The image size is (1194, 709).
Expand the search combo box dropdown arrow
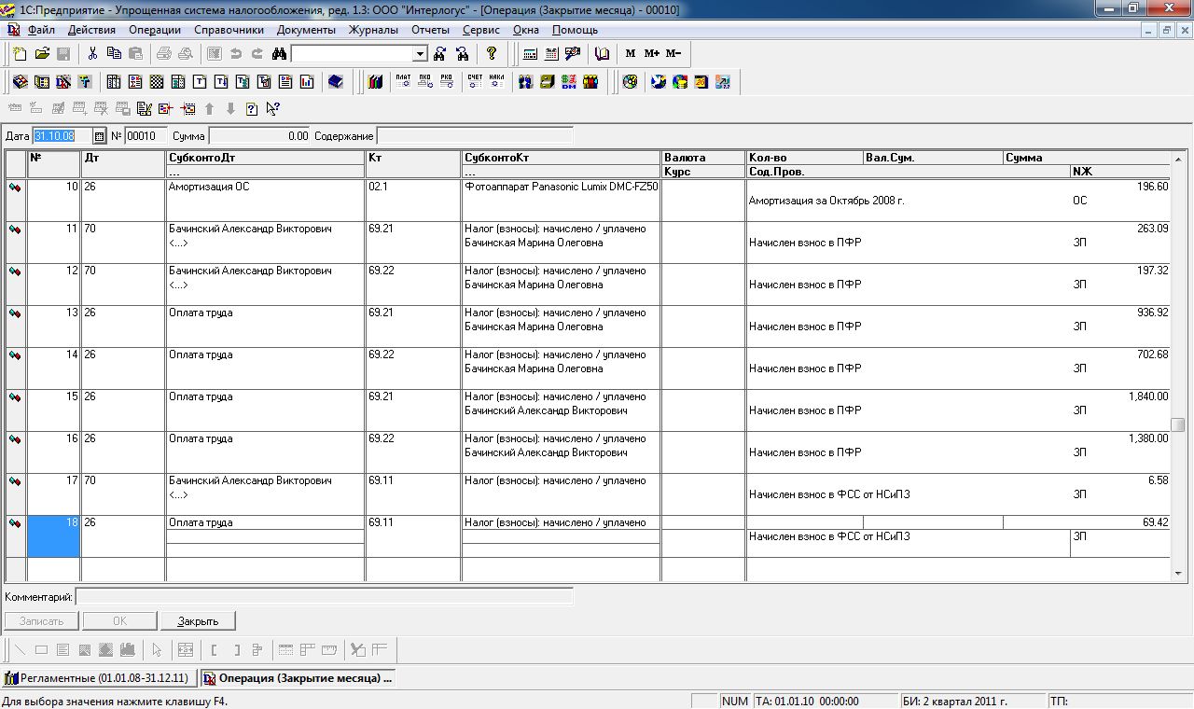coord(420,54)
